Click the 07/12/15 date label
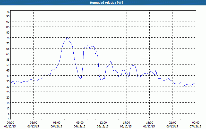The image size is (206, 129). (195, 126)
